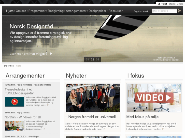
Task: Click the 'Hjem' breadcrumb link
Action: click(x=18, y=66)
